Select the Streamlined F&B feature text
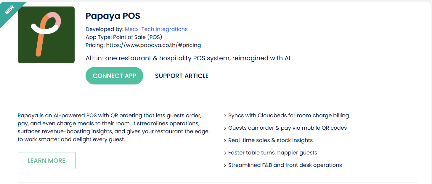This screenshot has width=432, height=184. click(x=285, y=165)
